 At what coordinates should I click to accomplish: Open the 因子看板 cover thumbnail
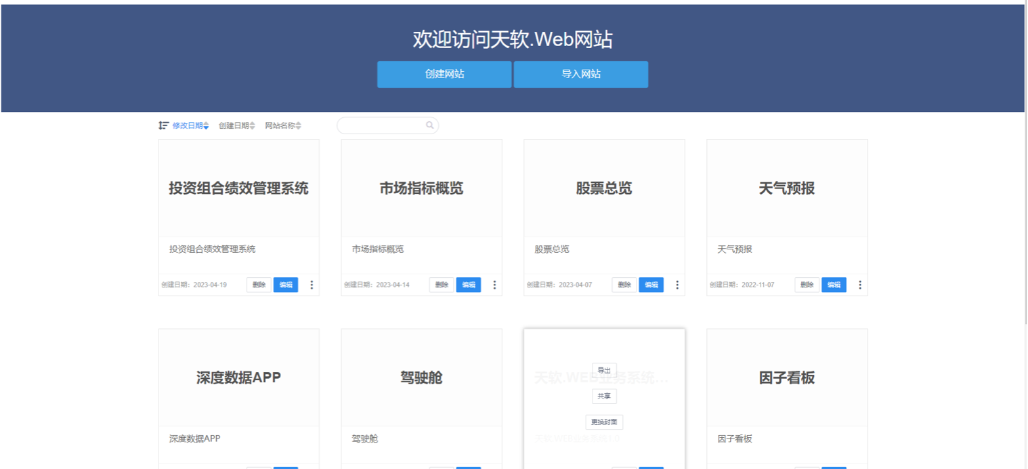click(787, 378)
